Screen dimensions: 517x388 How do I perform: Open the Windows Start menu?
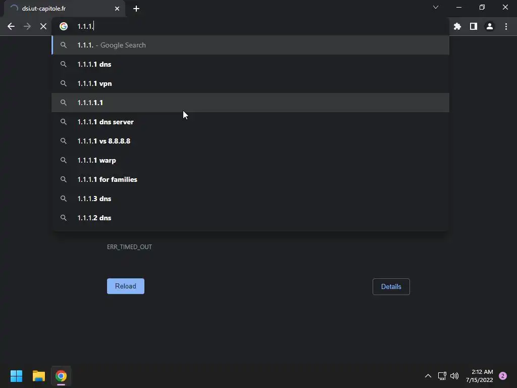click(16, 376)
